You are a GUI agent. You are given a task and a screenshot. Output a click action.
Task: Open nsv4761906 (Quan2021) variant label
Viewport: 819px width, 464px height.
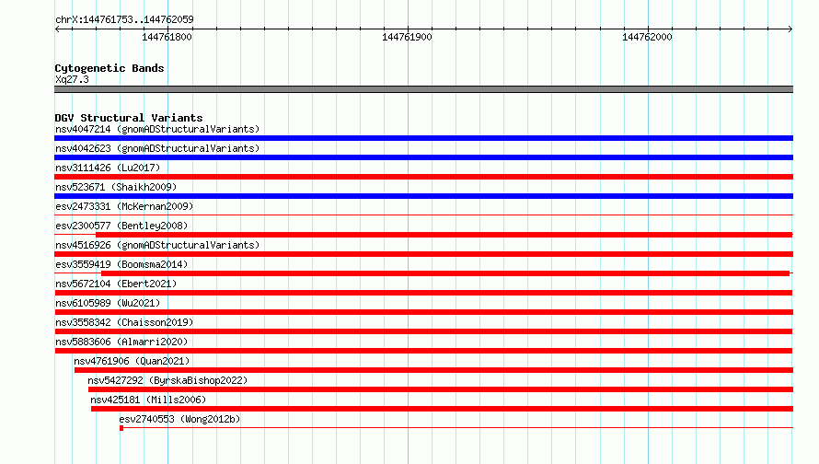(x=132, y=361)
